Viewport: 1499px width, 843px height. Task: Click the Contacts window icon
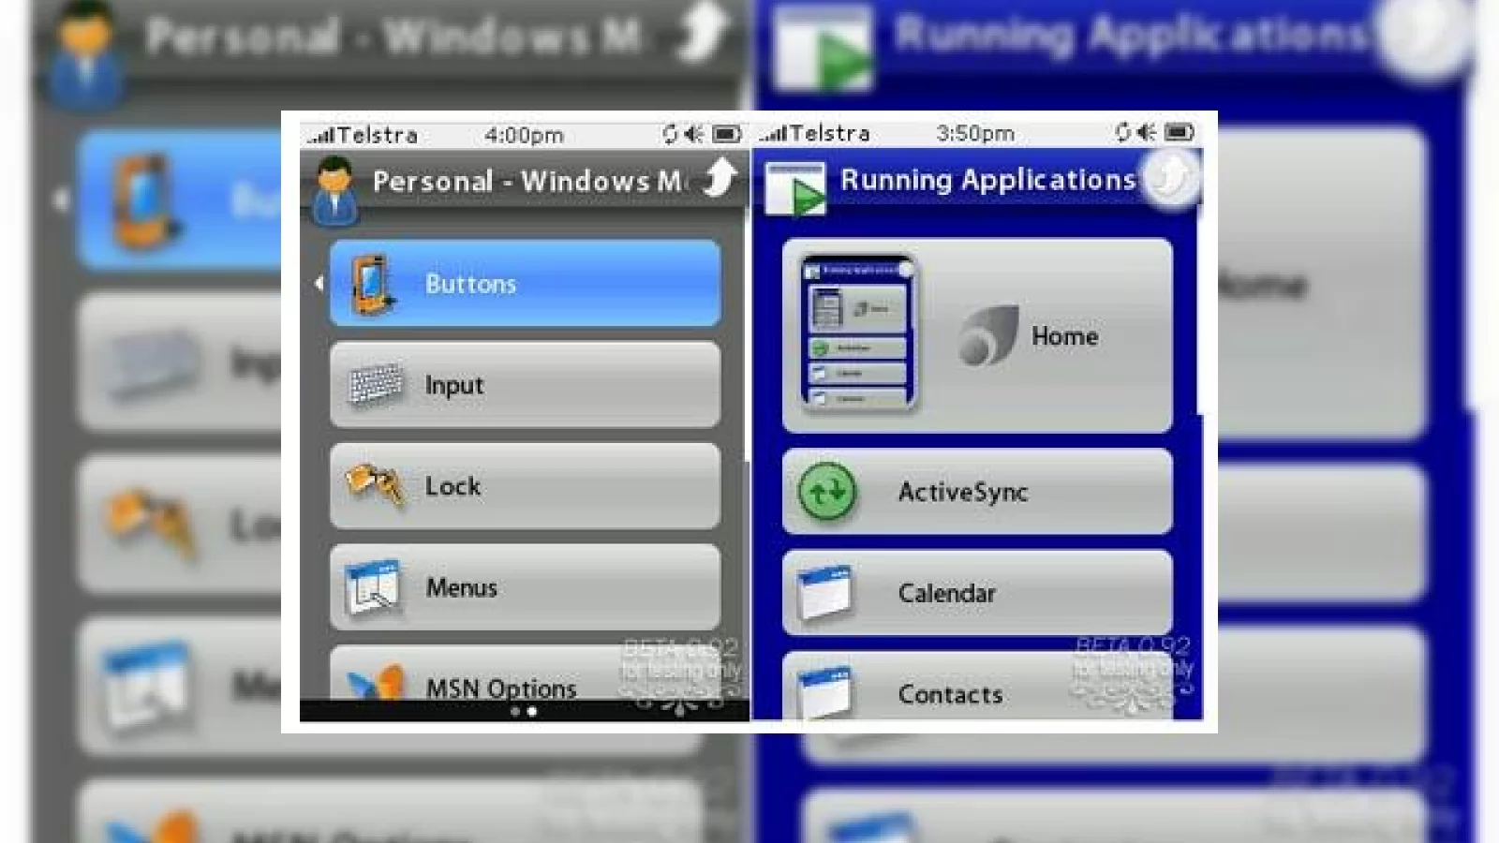[824, 691]
